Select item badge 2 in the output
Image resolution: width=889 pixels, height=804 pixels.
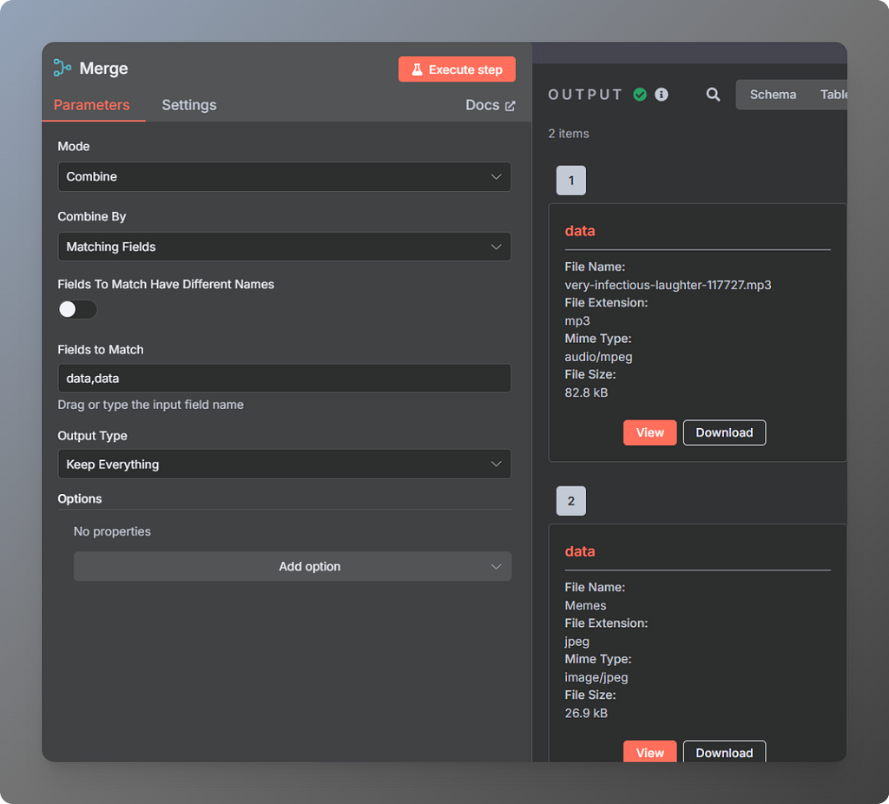[570, 500]
